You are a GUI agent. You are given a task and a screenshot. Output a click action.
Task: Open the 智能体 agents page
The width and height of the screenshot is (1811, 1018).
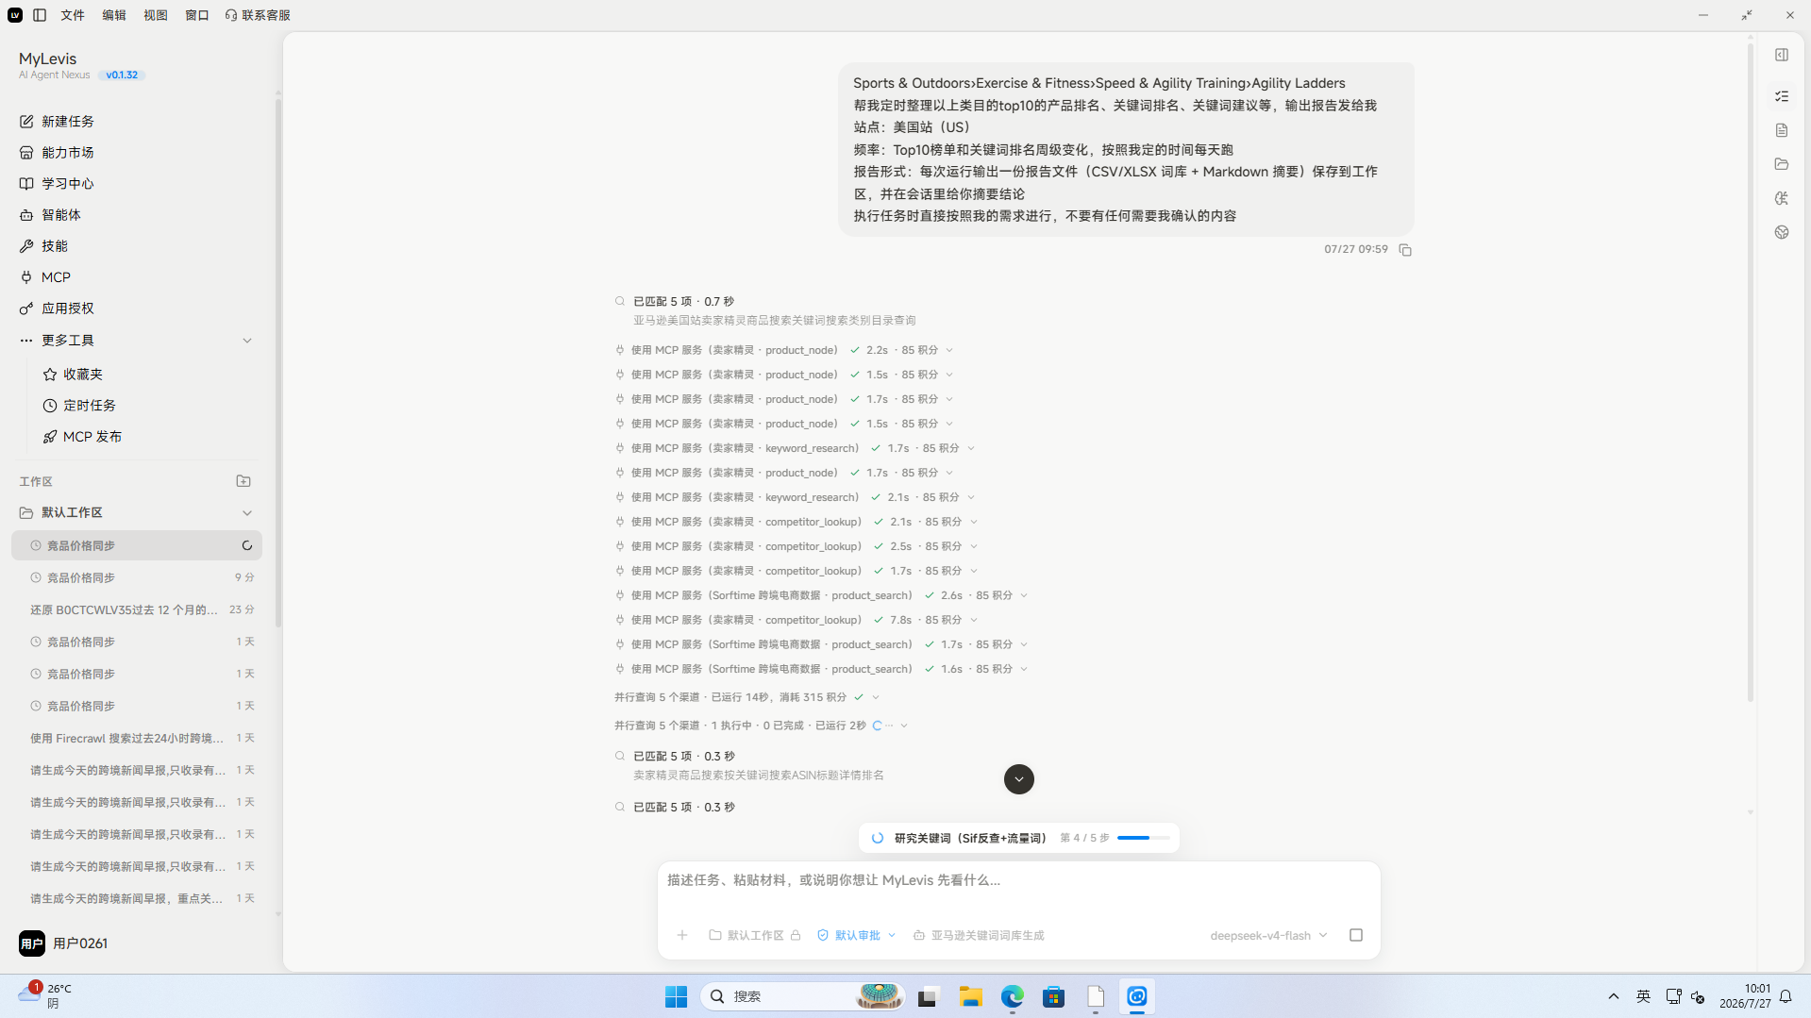[x=51, y=214]
